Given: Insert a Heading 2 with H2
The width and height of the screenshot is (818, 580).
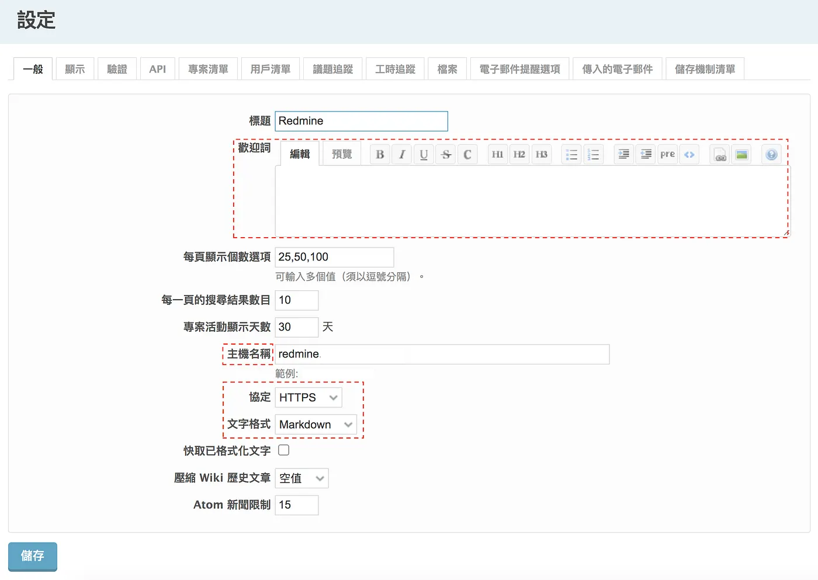Looking at the screenshot, I should [519, 154].
